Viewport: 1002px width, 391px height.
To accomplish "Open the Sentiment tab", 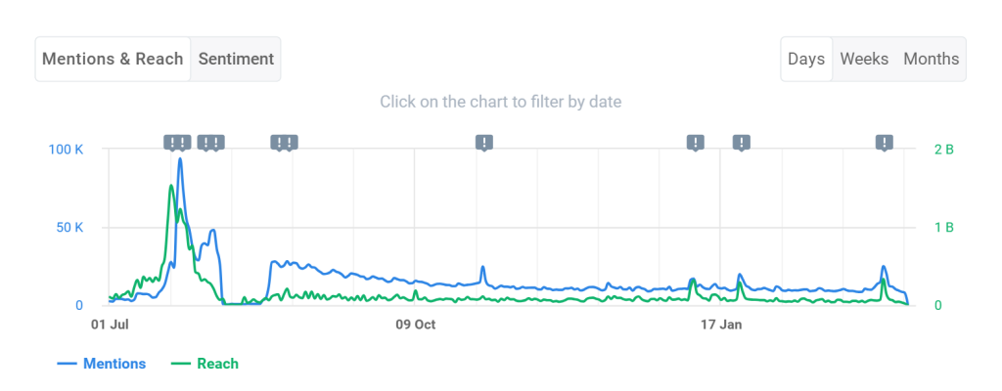I will [236, 59].
